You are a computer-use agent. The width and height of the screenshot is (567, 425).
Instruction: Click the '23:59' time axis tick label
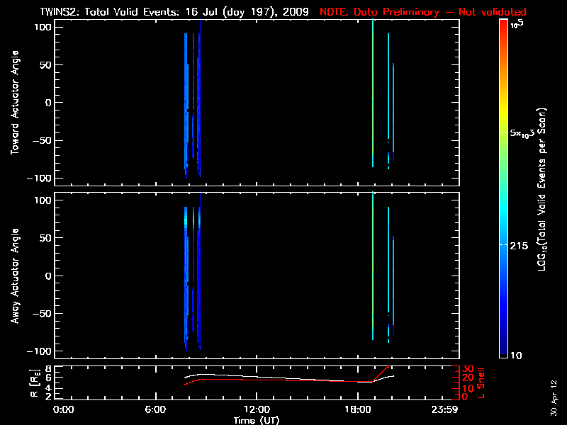pos(445,409)
